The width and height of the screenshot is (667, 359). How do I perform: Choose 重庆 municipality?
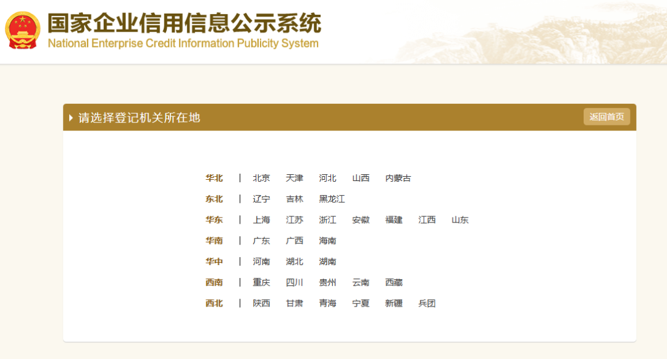pos(261,282)
